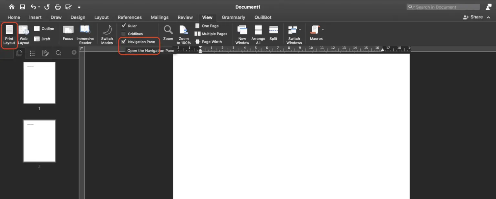Click the Share button

click(473, 17)
